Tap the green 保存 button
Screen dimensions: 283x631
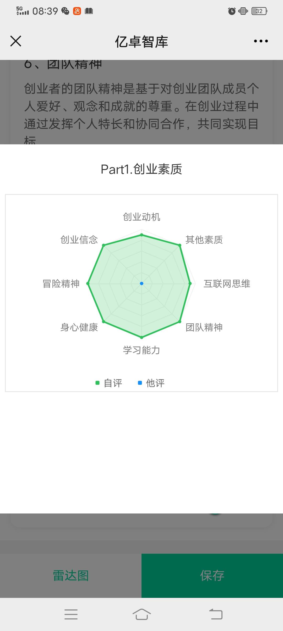[x=212, y=576]
